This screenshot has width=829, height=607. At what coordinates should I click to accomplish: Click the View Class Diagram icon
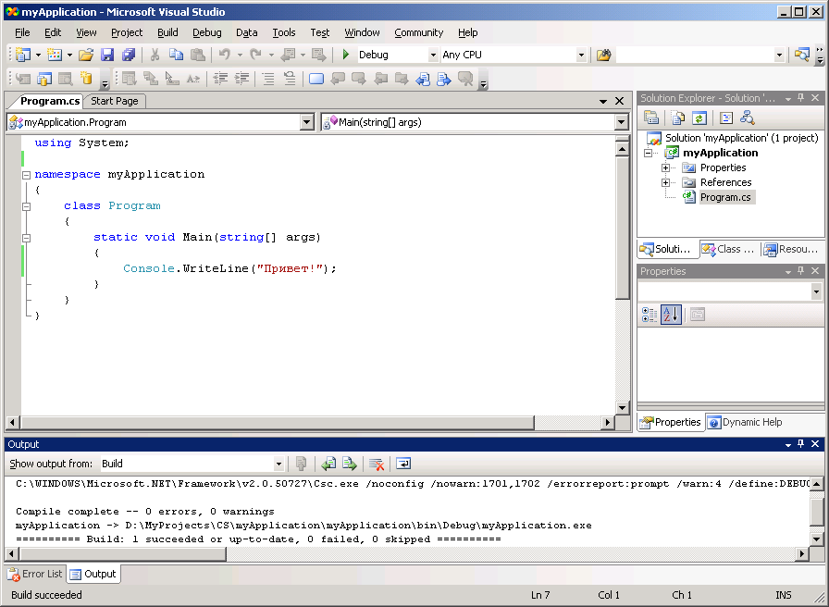pyautogui.click(x=748, y=118)
